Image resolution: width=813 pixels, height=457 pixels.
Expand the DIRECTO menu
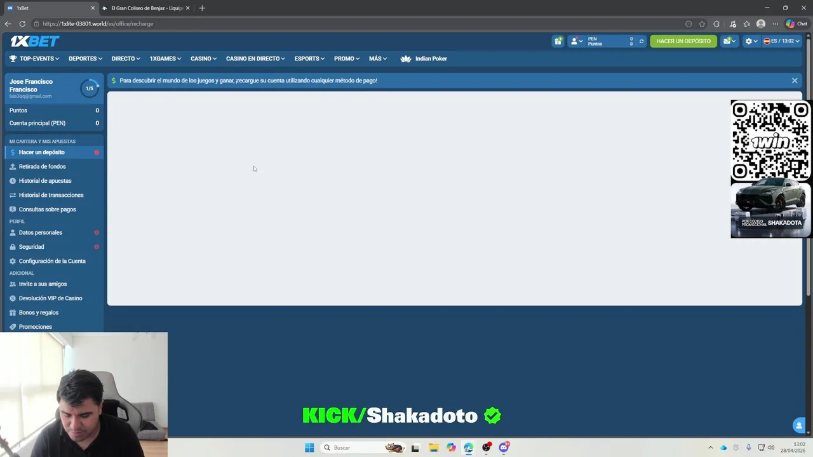pyautogui.click(x=126, y=58)
